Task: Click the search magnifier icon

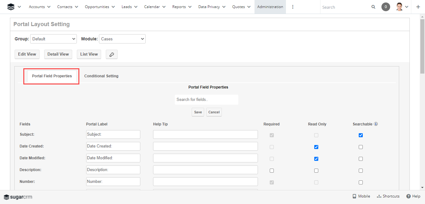Action: 373,7
